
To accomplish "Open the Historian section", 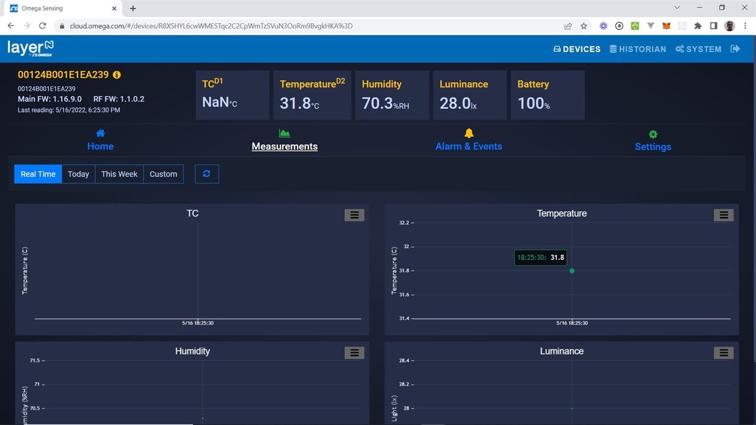I will coord(638,49).
